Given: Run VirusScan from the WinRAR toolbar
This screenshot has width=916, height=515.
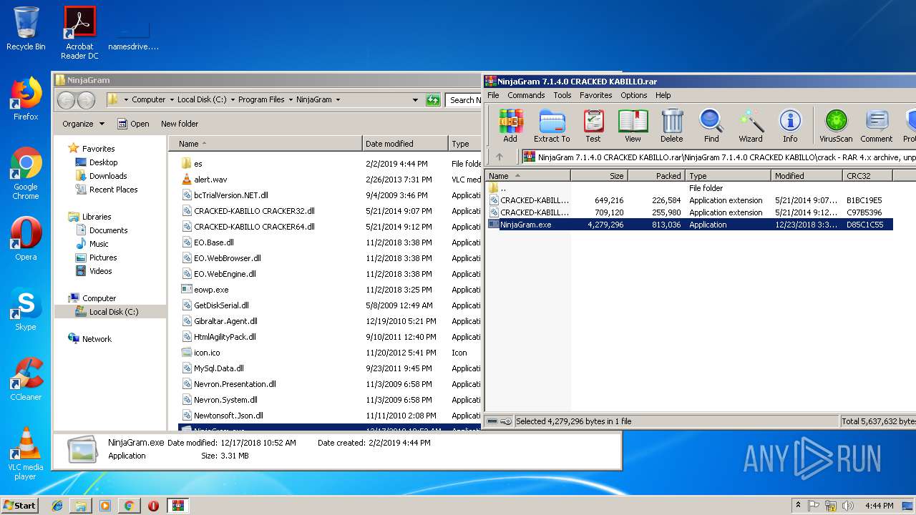Looking at the screenshot, I should click(x=836, y=126).
